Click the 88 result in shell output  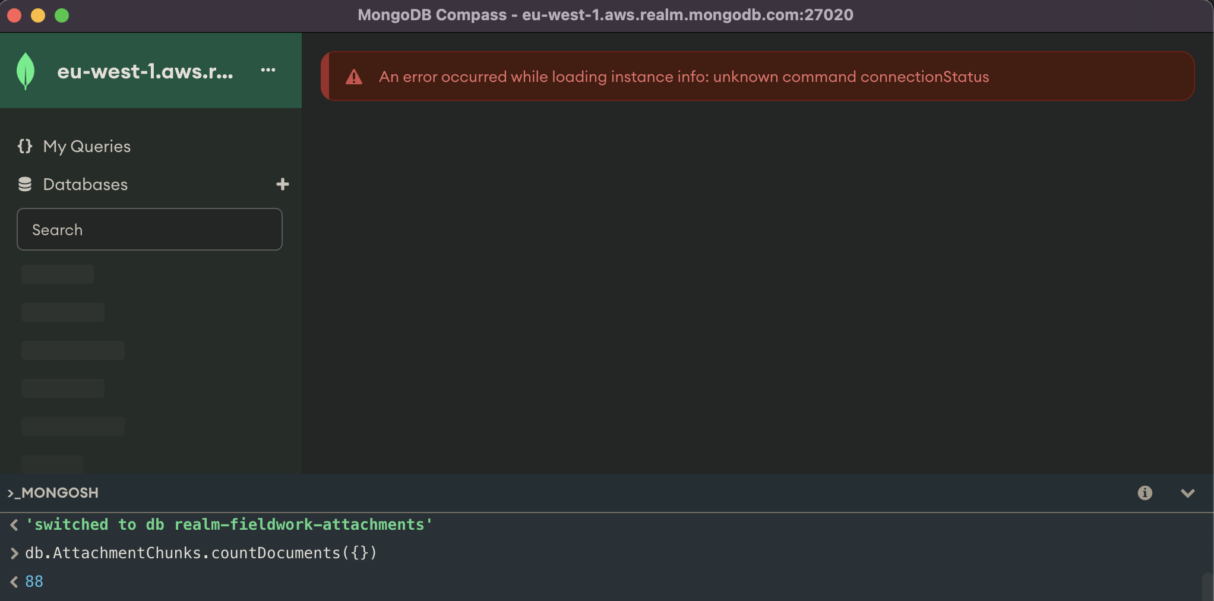click(34, 581)
